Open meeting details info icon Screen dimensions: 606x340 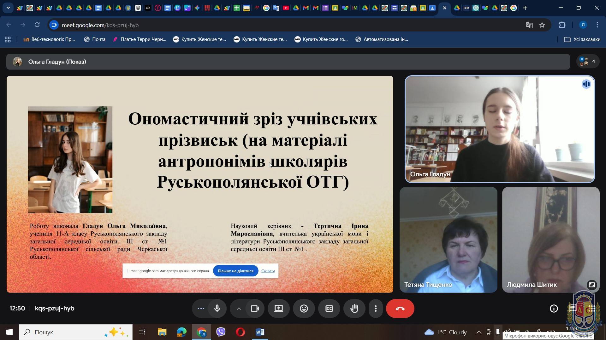(554, 309)
